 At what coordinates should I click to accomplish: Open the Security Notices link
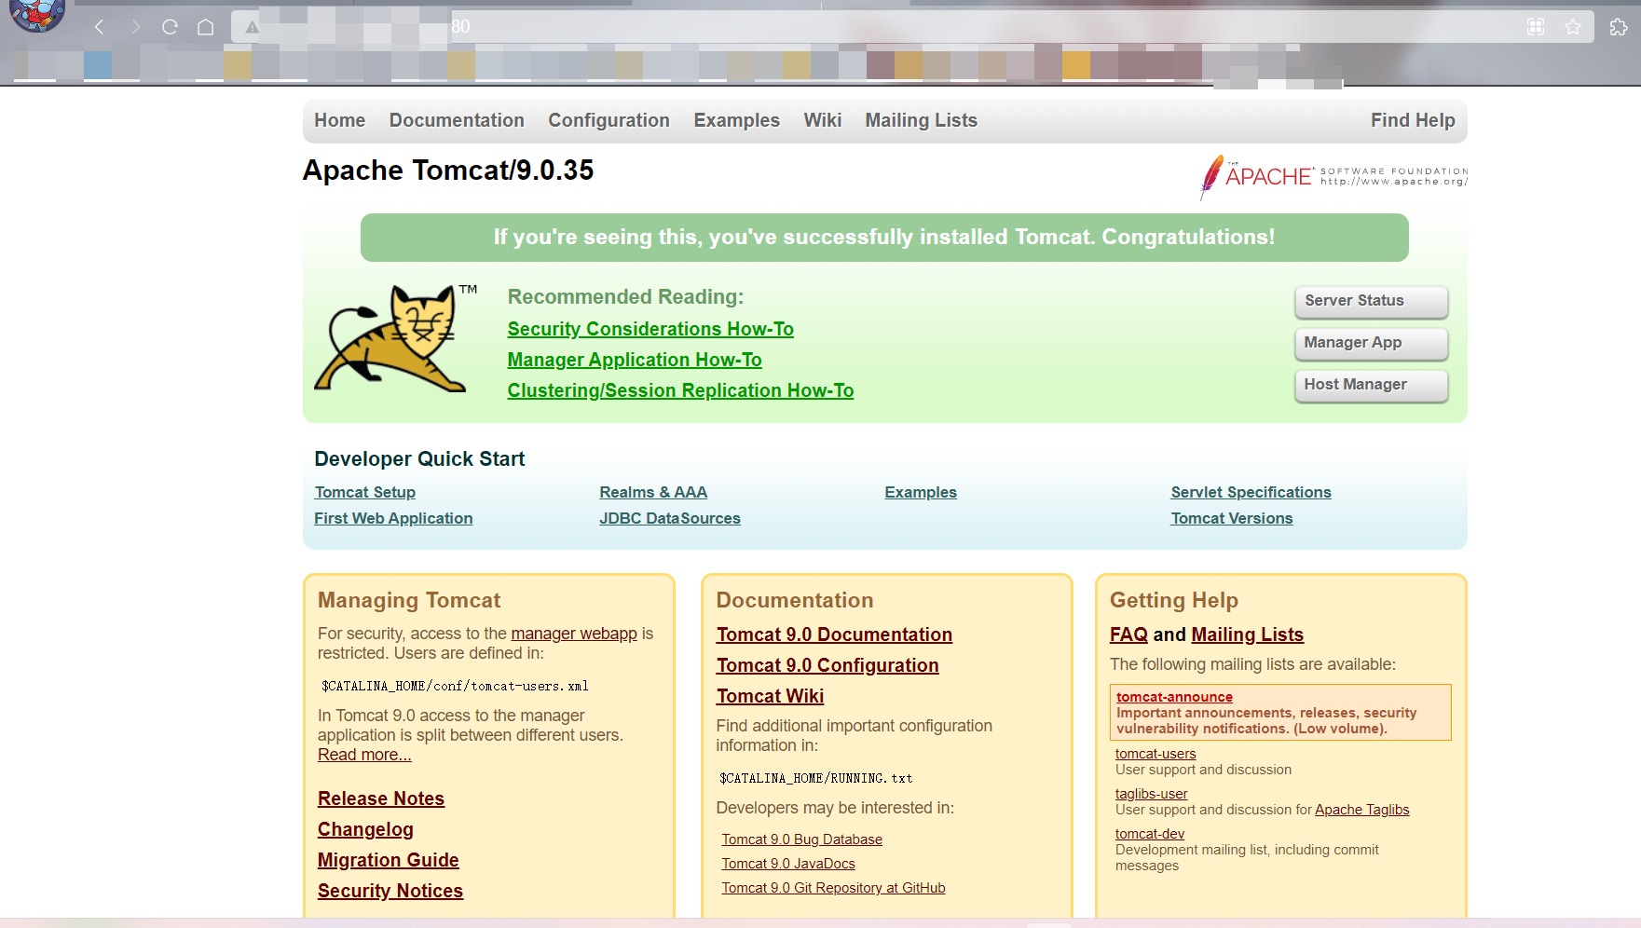click(x=390, y=891)
